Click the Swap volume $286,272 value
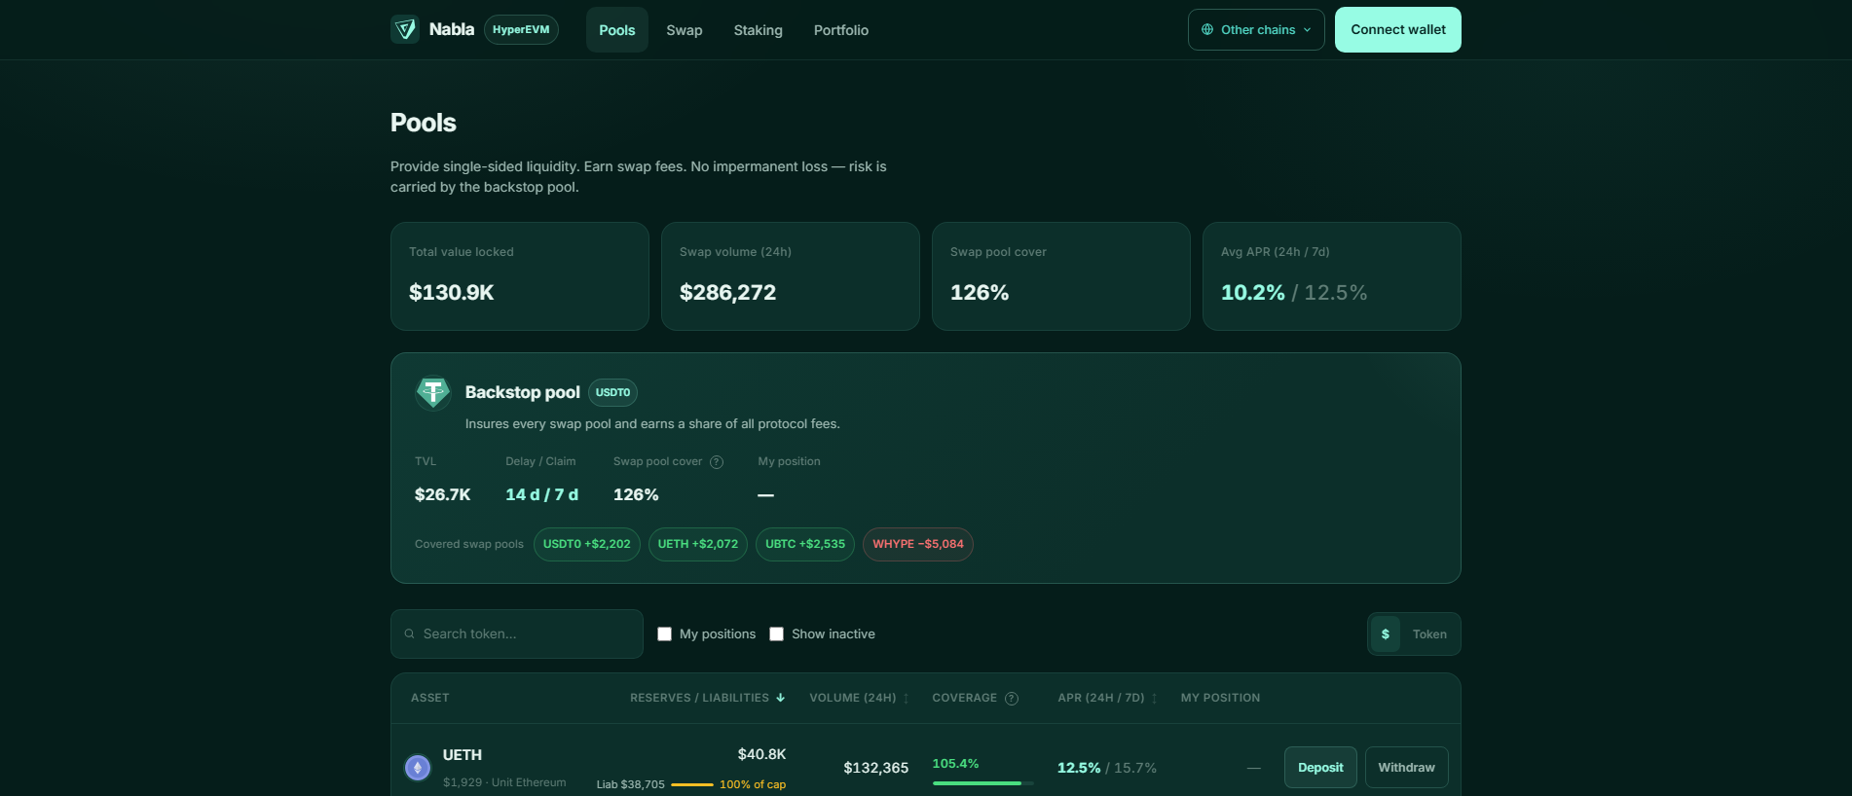 [x=728, y=293]
